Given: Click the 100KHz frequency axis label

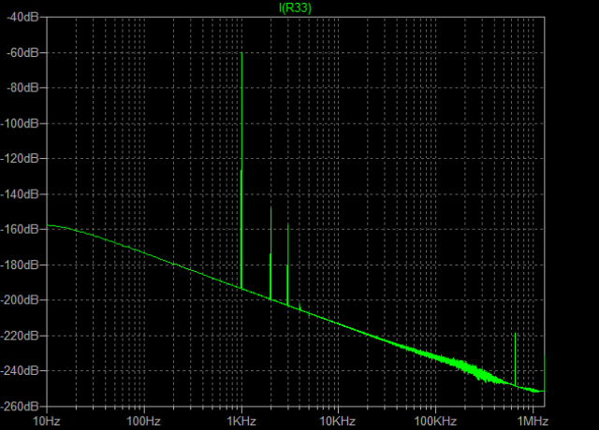Looking at the screenshot, I should [435, 422].
